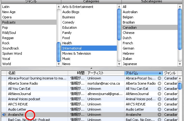The height and width of the screenshot is (121, 184).
Task: Choose International category
Action: tap(89, 48)
